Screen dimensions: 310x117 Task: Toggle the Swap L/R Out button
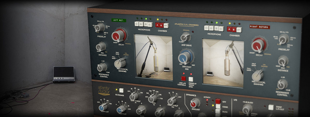click(x=271, y=107)
